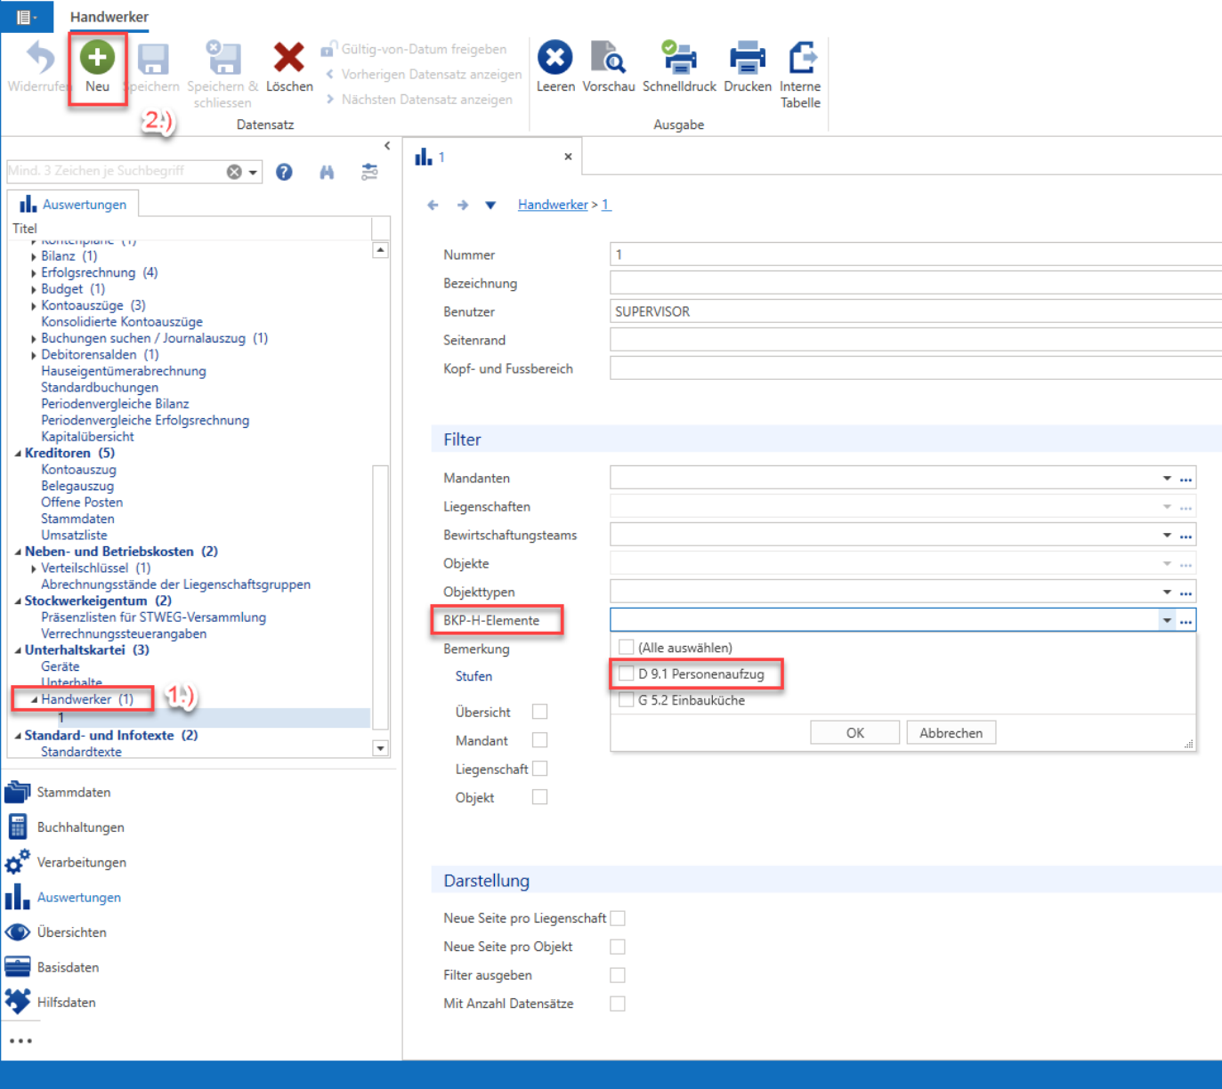Check the G 5.2 Einbauküche checkbox
Image resolution: width=1222 pixels, height=1089 pixels.
click(627, 700)
